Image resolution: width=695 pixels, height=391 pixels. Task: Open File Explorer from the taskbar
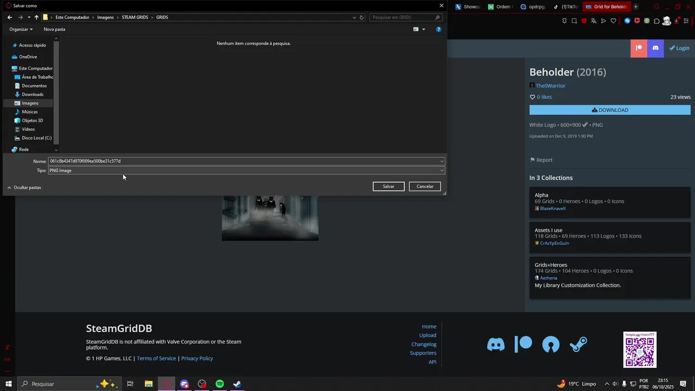coord(148,384)
